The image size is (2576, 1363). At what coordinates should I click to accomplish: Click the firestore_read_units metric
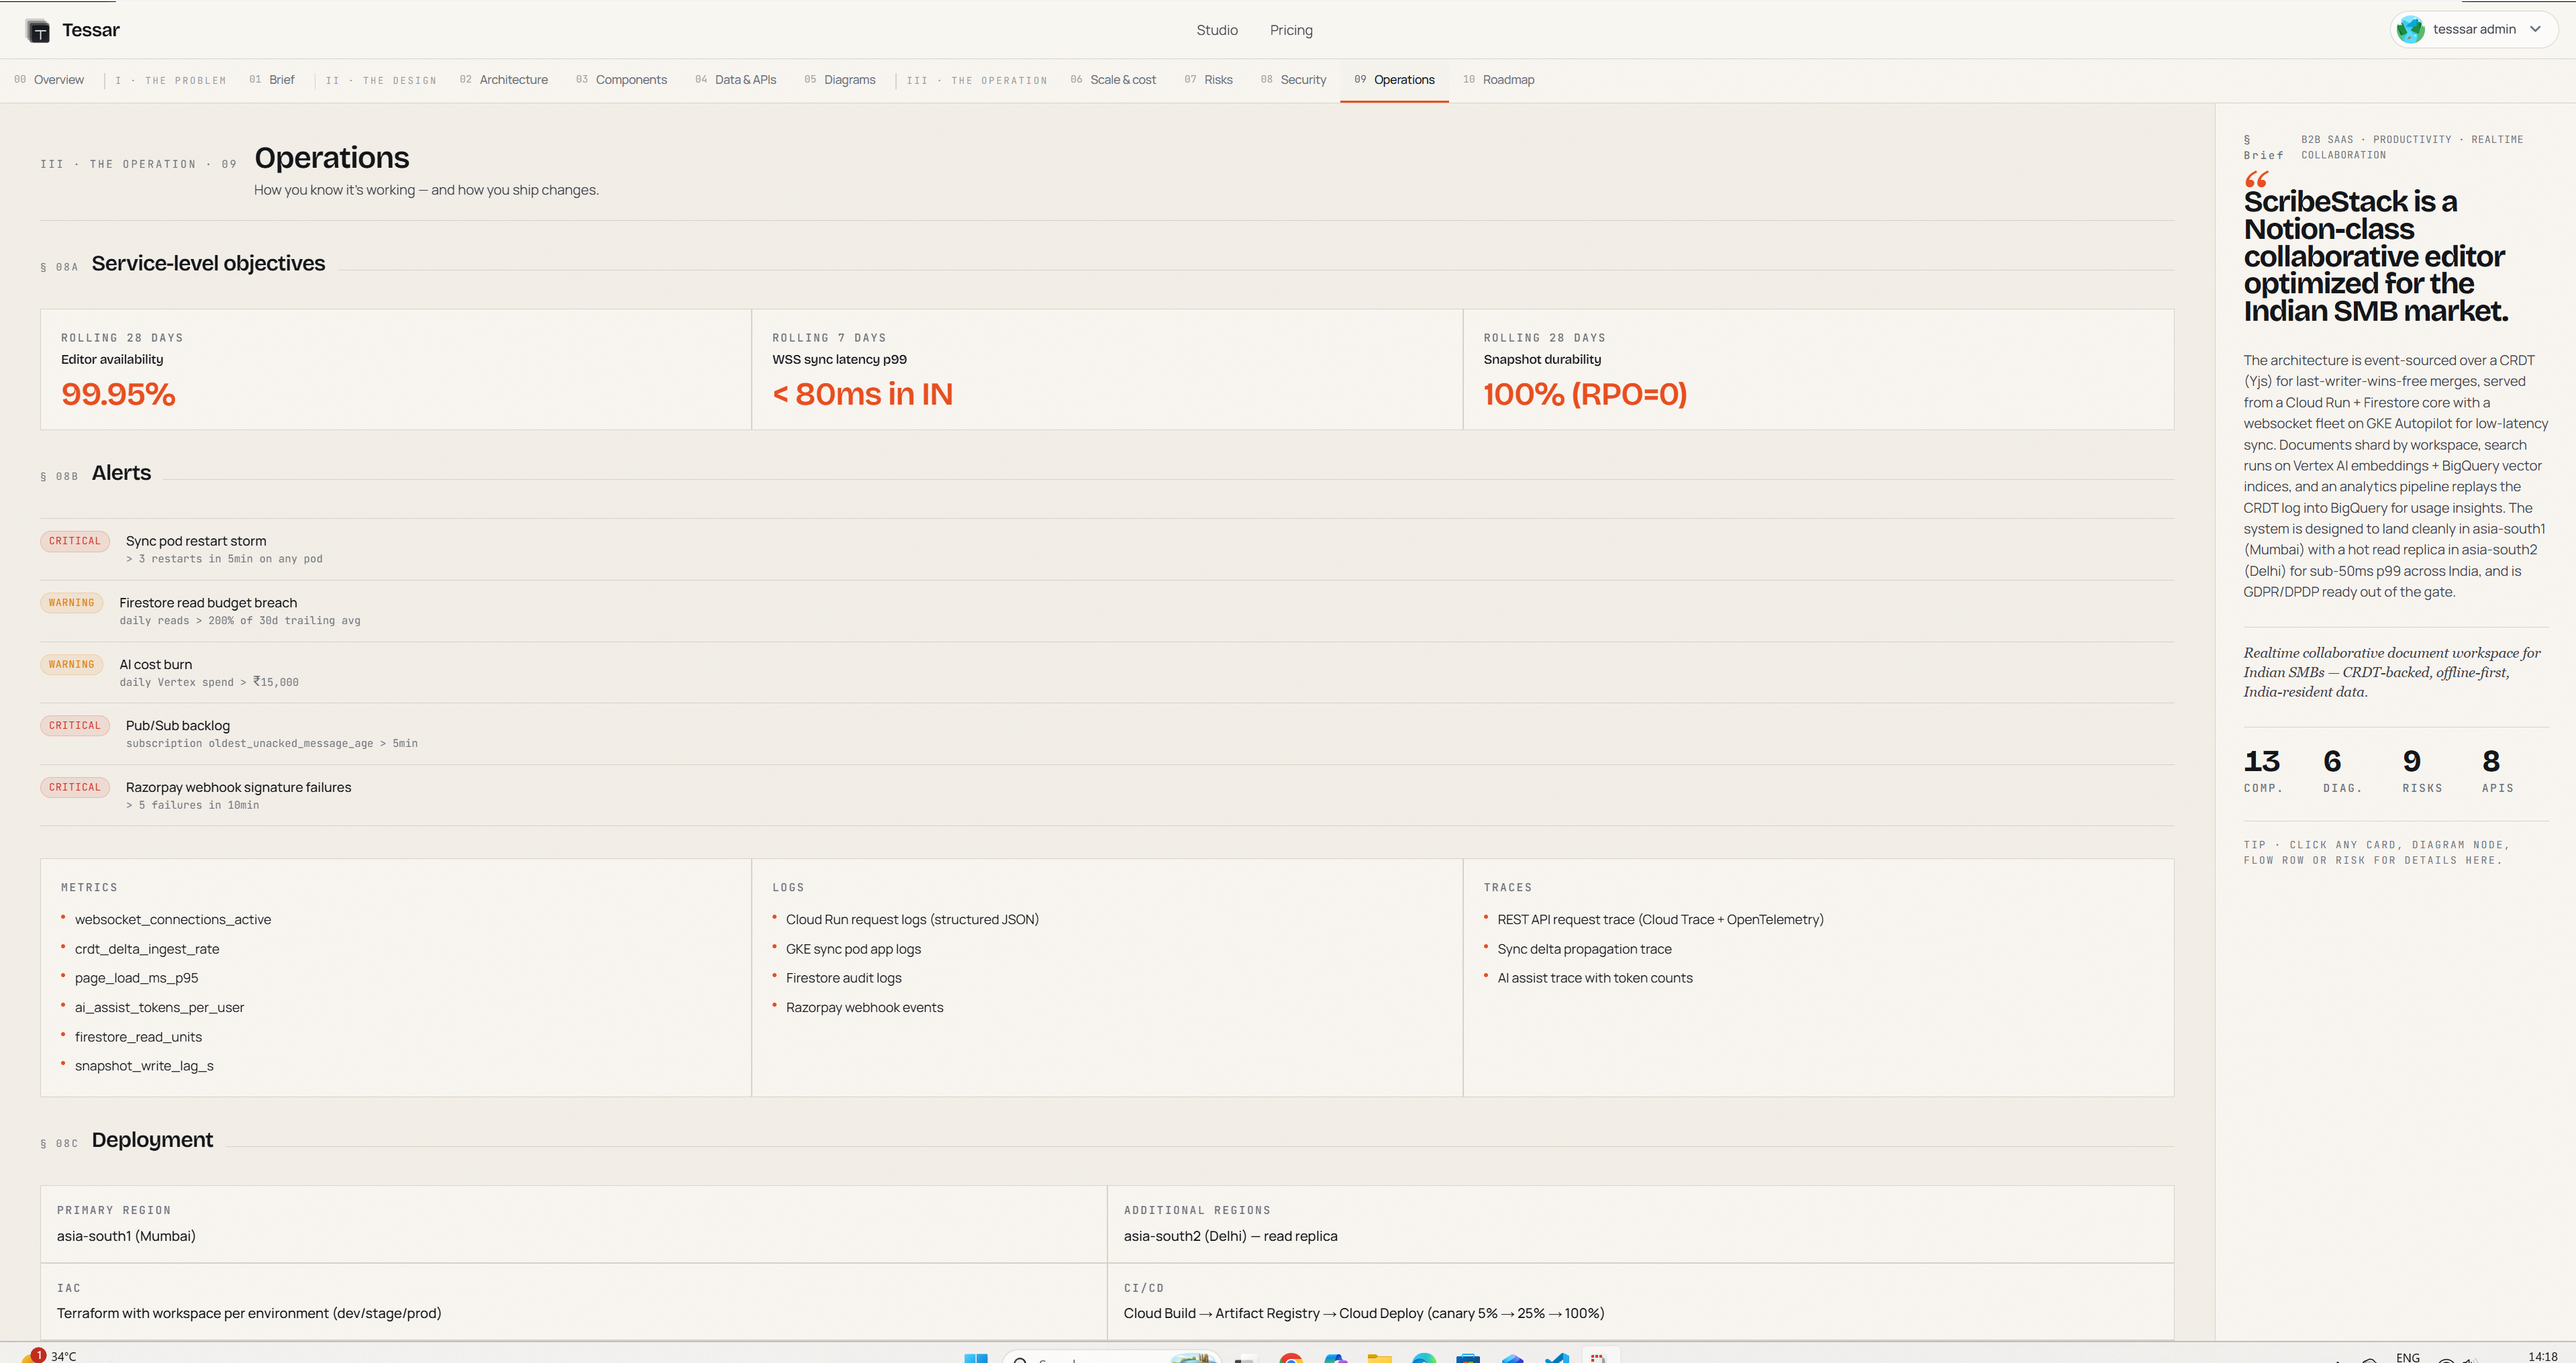(x=138, y=1037)
